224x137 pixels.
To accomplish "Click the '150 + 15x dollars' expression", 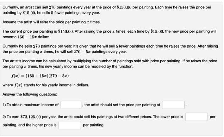I will point(34,37).
